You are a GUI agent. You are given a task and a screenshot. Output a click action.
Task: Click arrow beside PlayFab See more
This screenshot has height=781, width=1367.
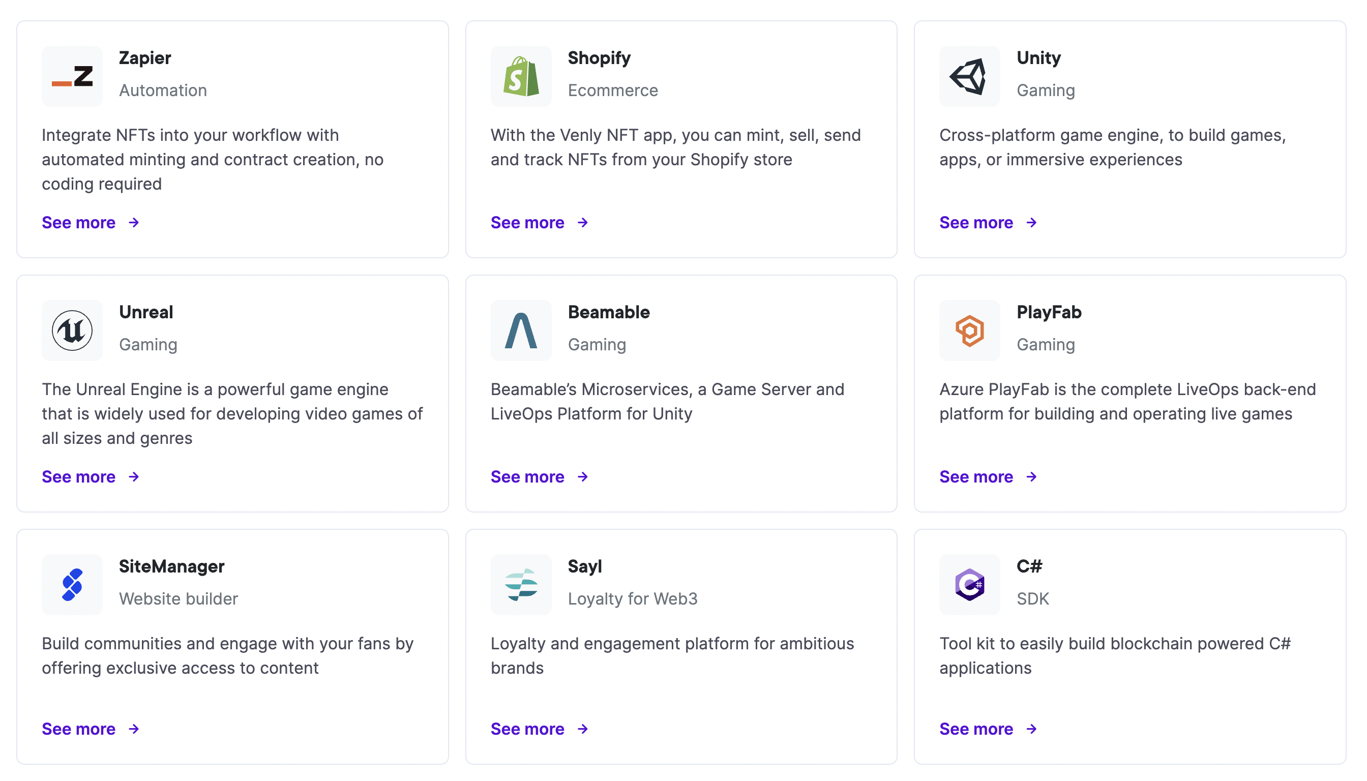click(x=1031, y=477)
